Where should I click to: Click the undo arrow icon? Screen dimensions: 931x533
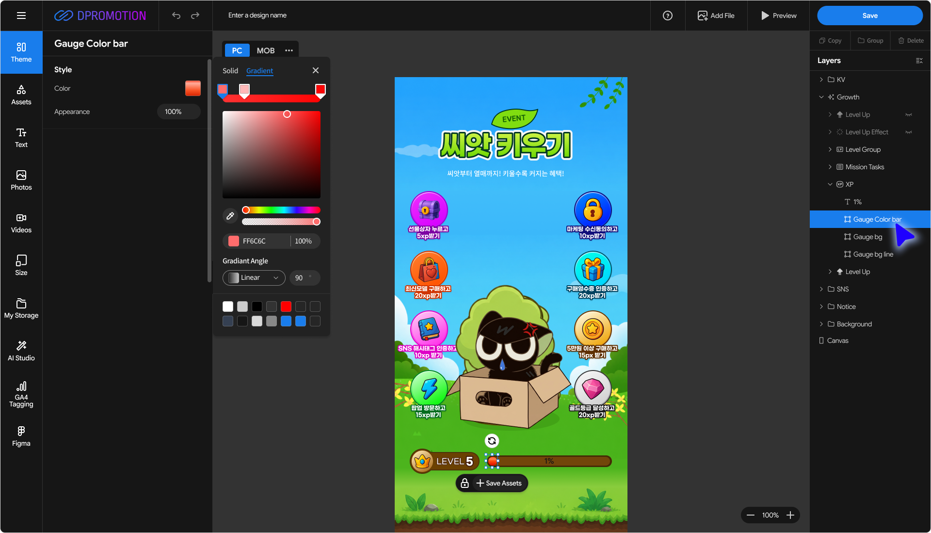[x=176, y=16]
